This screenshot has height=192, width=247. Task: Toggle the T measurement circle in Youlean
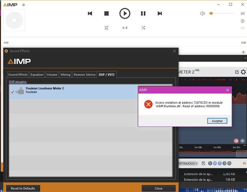click(220, 163)
